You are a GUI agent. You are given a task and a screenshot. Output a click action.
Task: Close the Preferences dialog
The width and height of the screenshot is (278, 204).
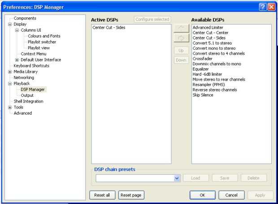271,7
